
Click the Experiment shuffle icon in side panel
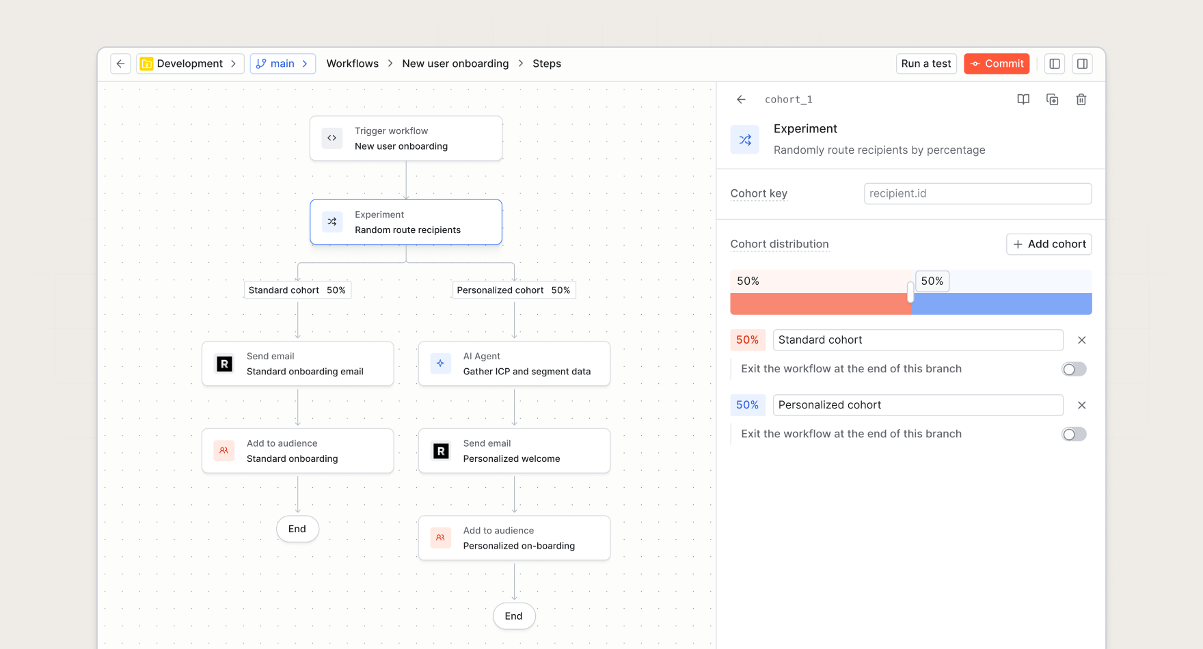click(x=745, y=139)
